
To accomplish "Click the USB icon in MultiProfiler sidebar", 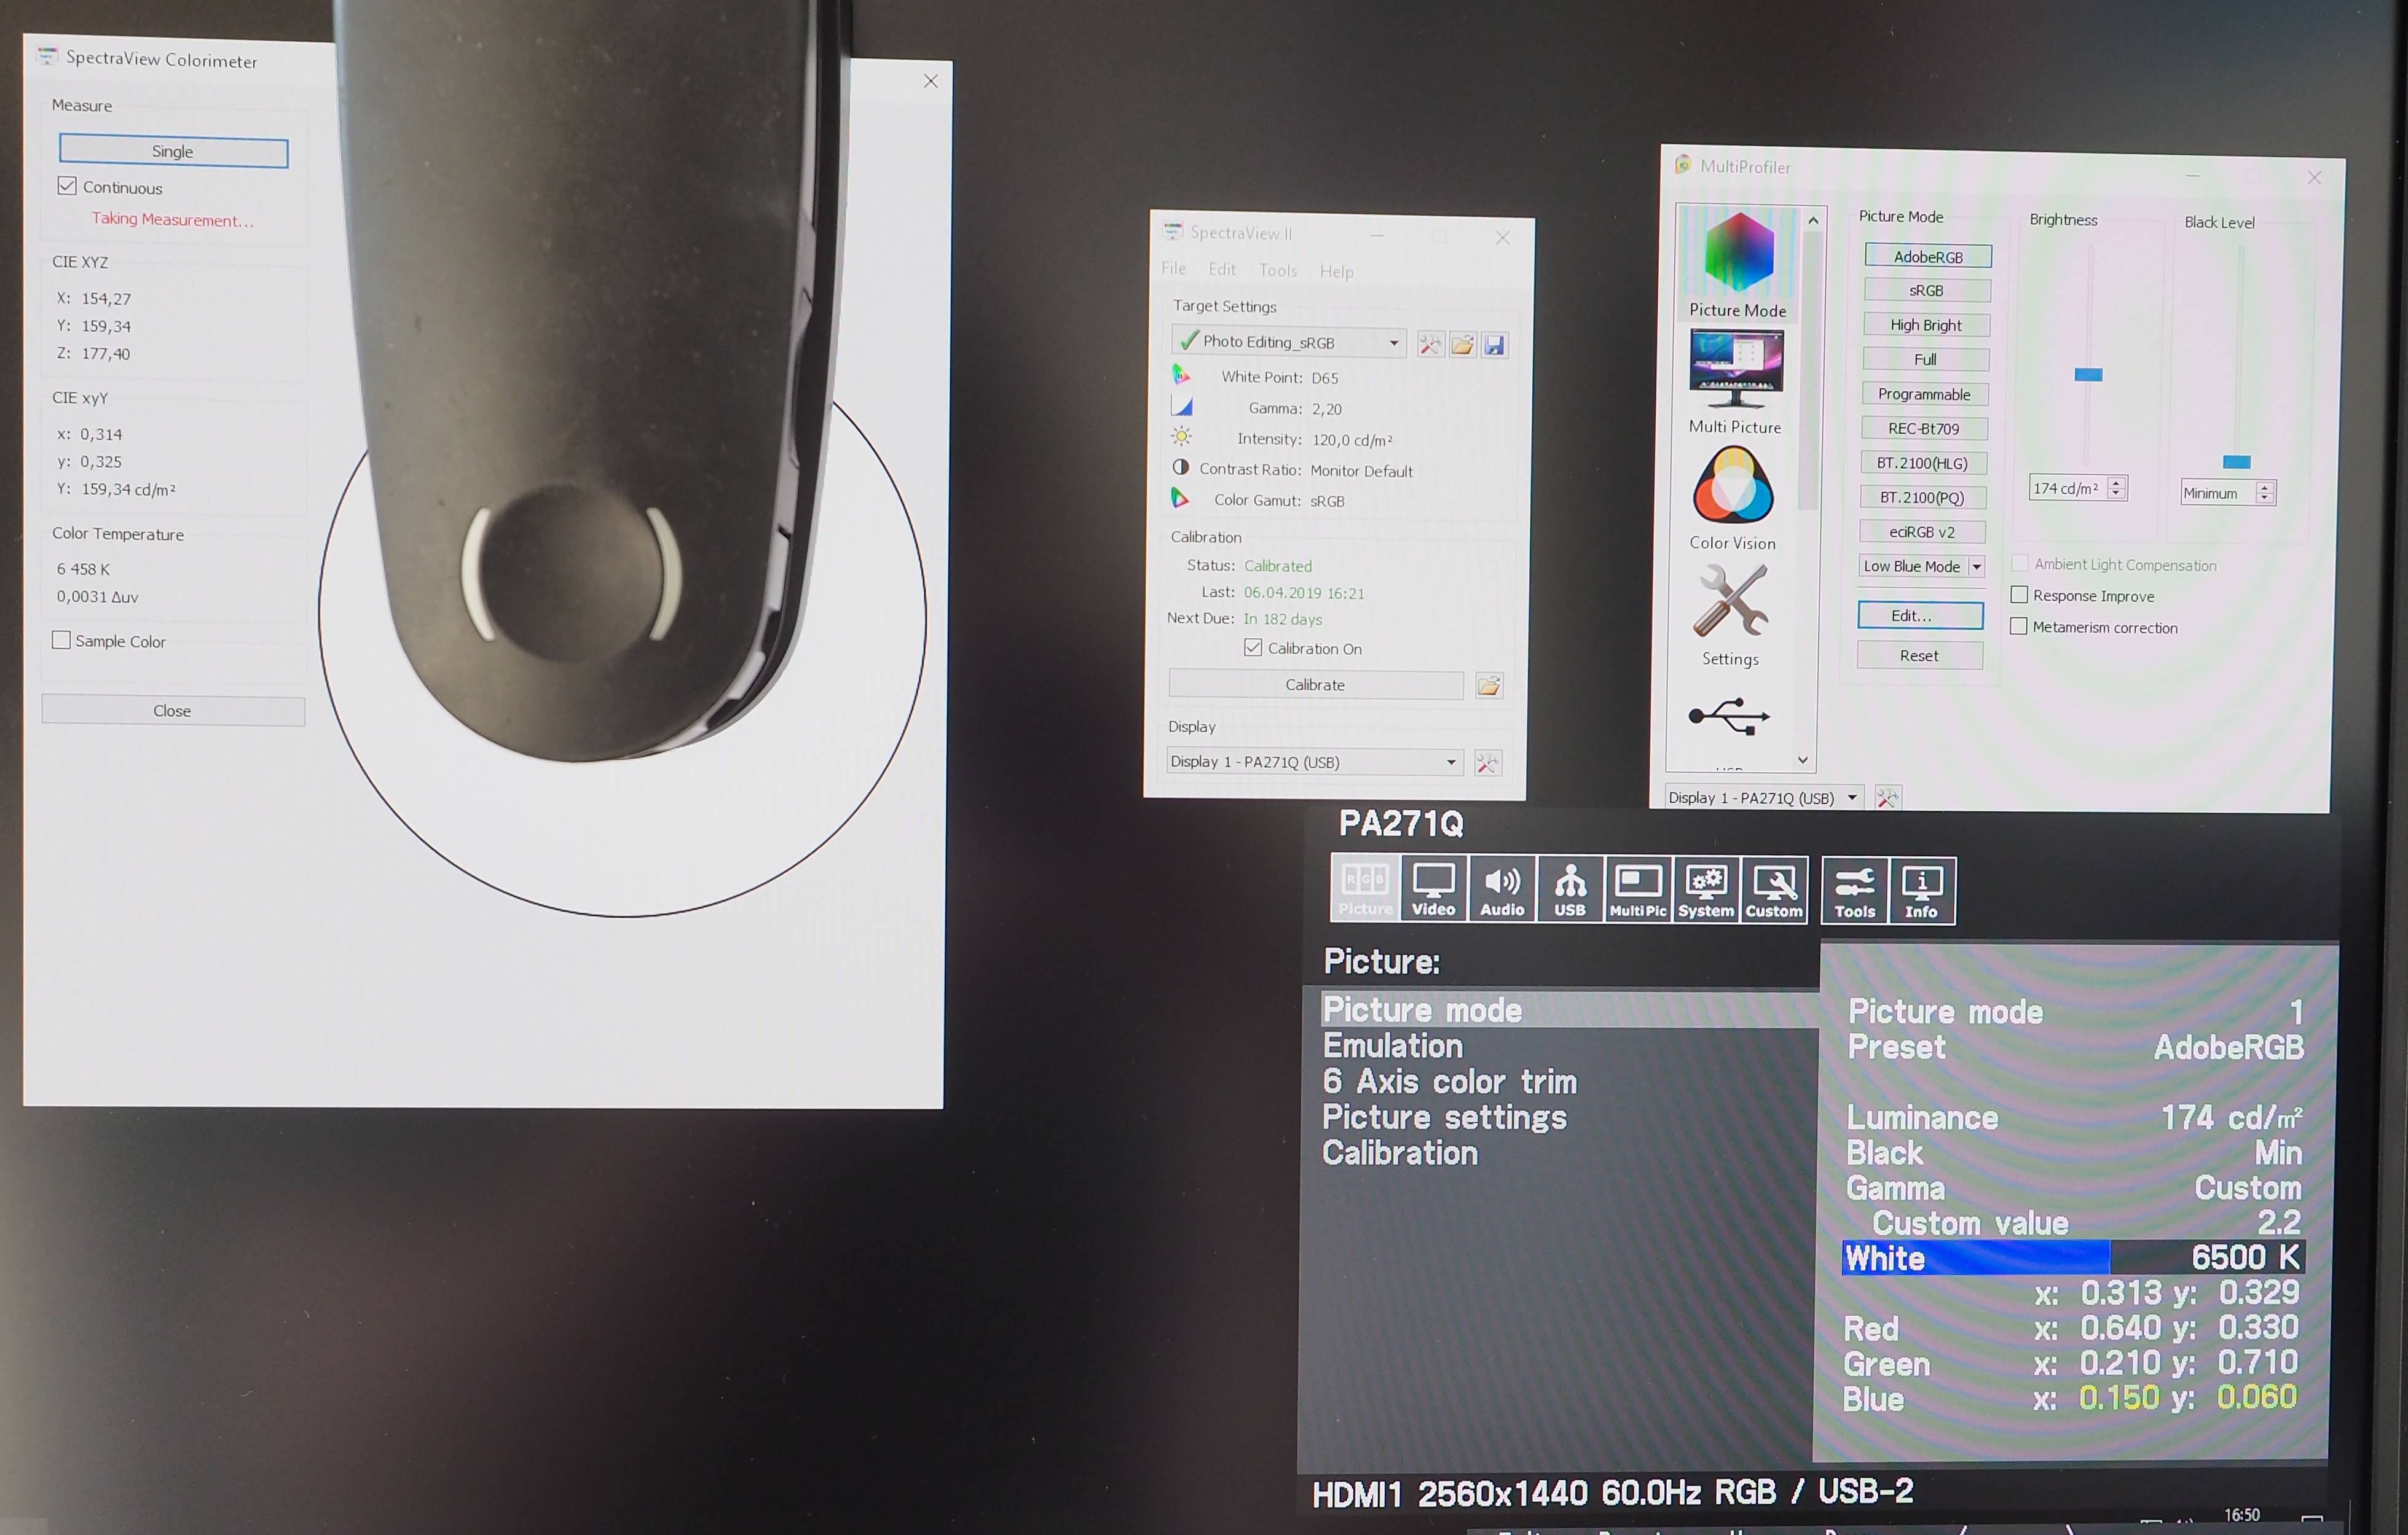I will pos(1729,717).
